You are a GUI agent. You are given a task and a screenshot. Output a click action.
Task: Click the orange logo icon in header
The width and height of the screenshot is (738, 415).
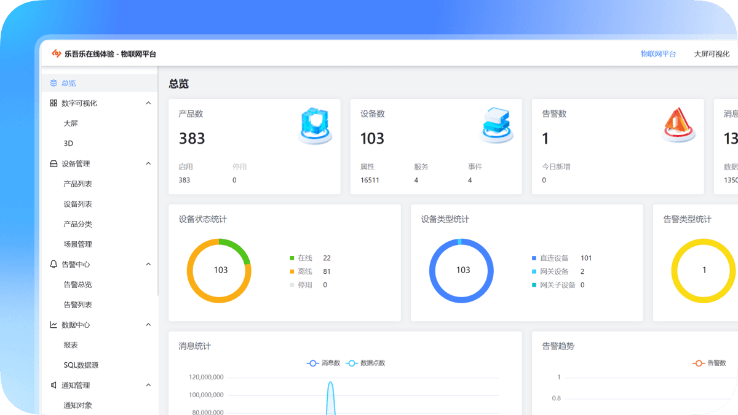(x=57, y=54)
